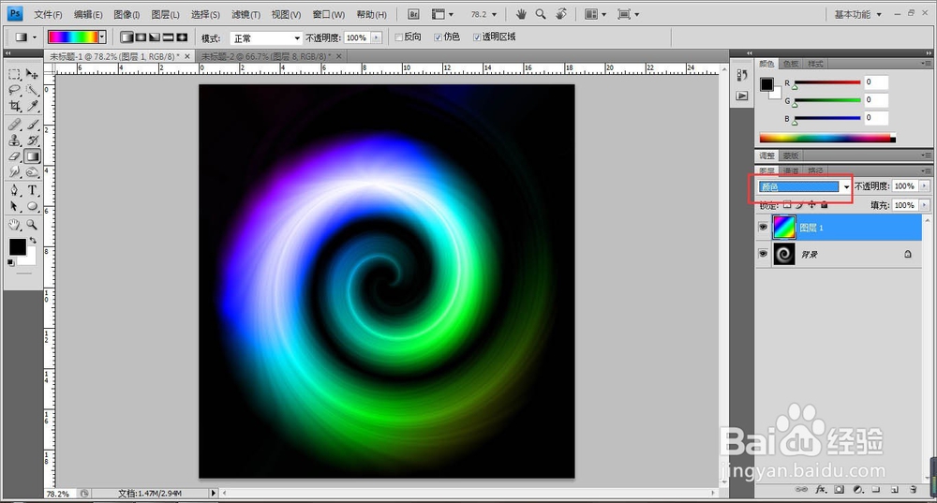Click the Rotate View tool in application bar

click(560, 14)
